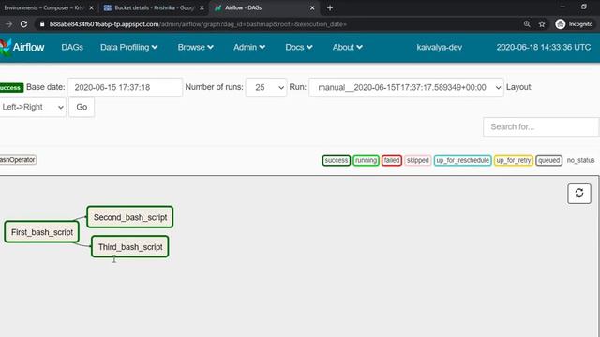
Task: Open the Run selection dropdown
Action: click(406, 87)
